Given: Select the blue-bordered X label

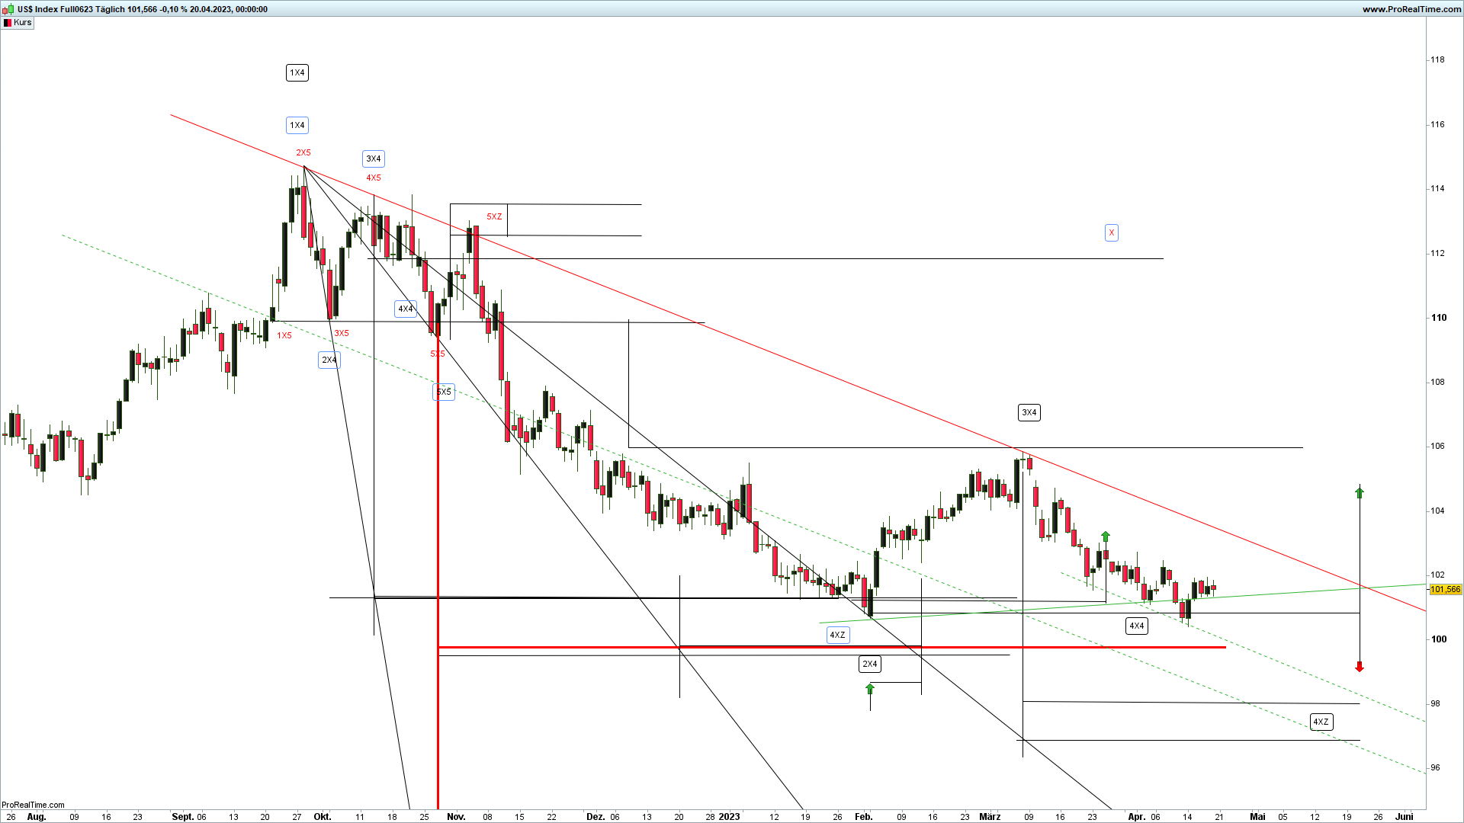Looking at the screenshot, I should [x=1112, y=233].
